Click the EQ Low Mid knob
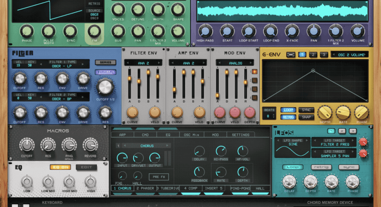 tap(48, 182)
